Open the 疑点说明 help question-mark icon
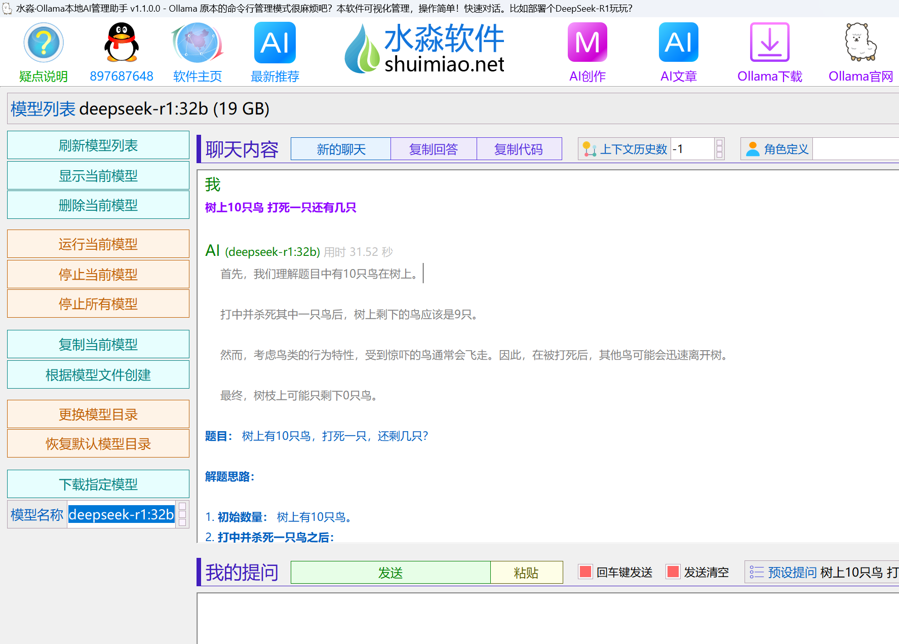 click(x=44, y=43)
